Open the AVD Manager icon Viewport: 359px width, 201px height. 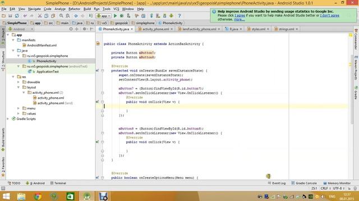pos(158,16)
